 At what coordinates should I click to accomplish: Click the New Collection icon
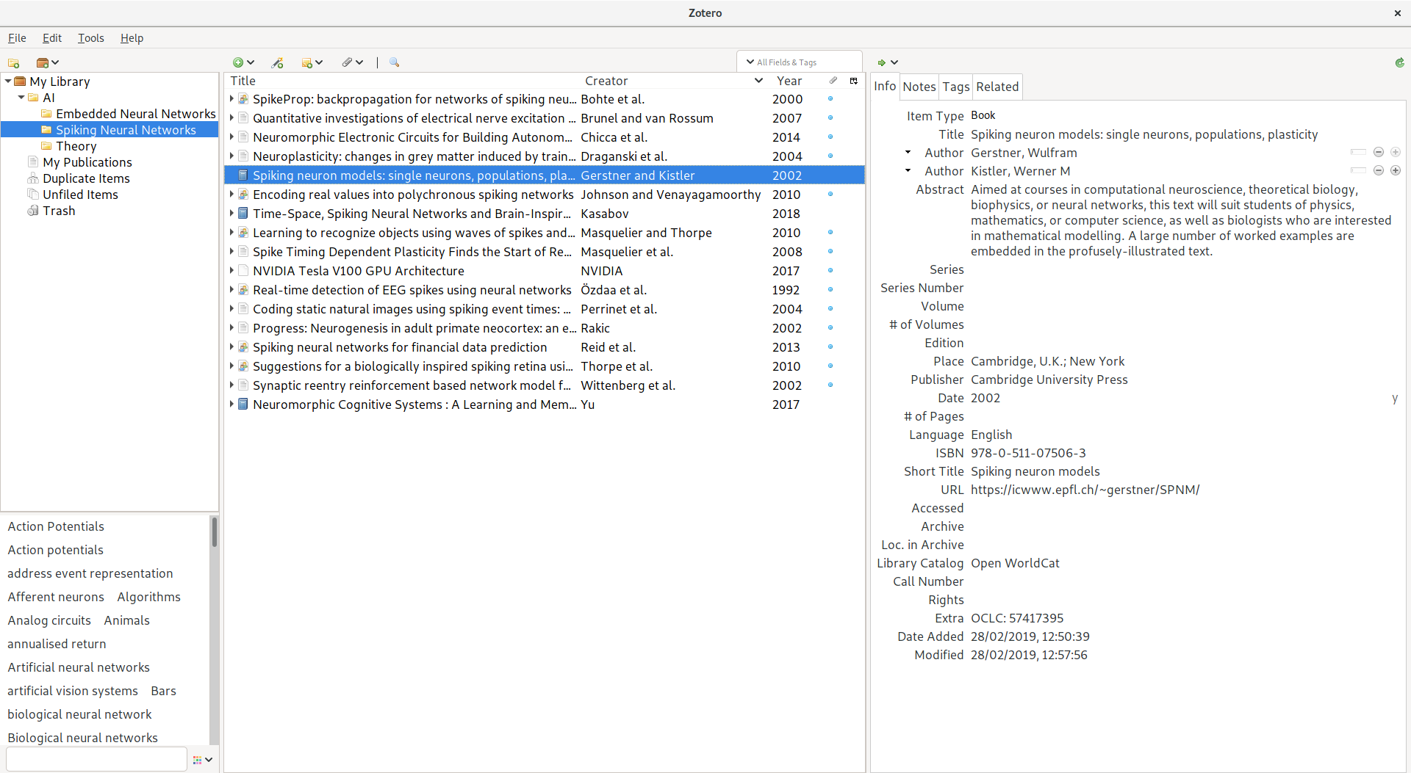[13, 63]
